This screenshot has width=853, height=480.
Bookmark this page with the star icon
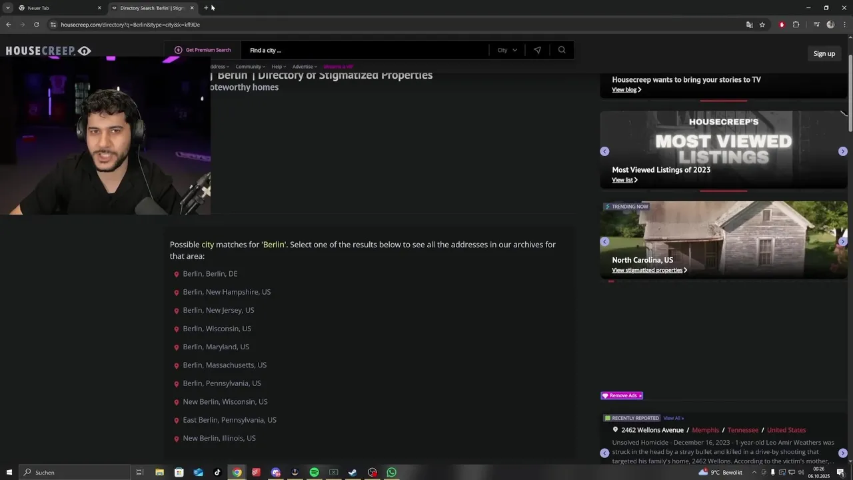[x=762, y=25]
